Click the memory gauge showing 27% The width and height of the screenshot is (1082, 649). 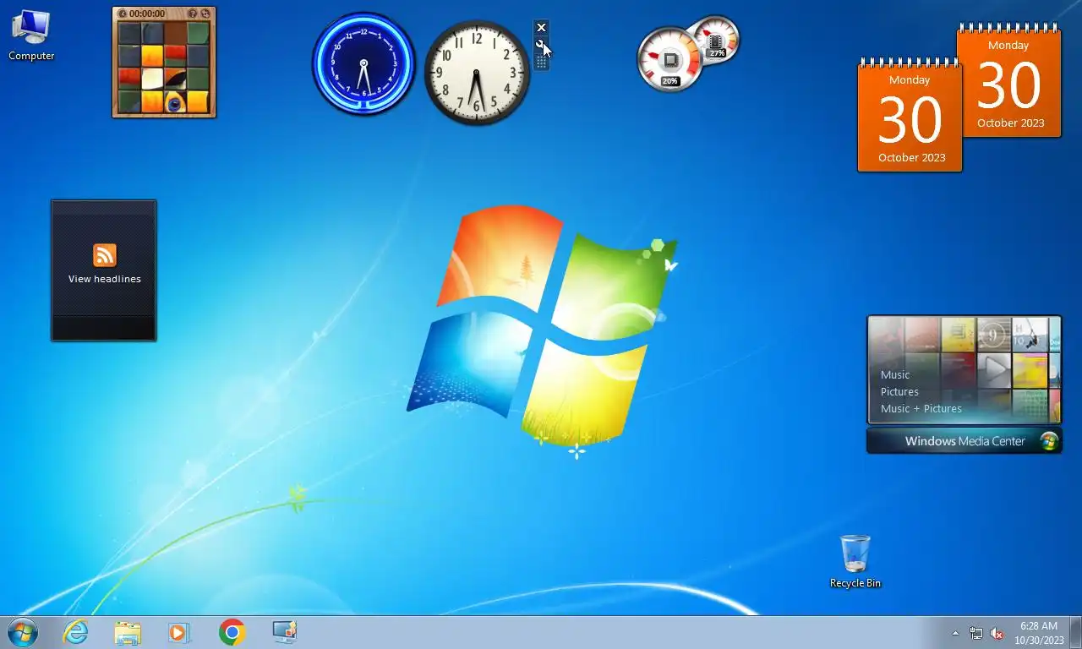717,38
